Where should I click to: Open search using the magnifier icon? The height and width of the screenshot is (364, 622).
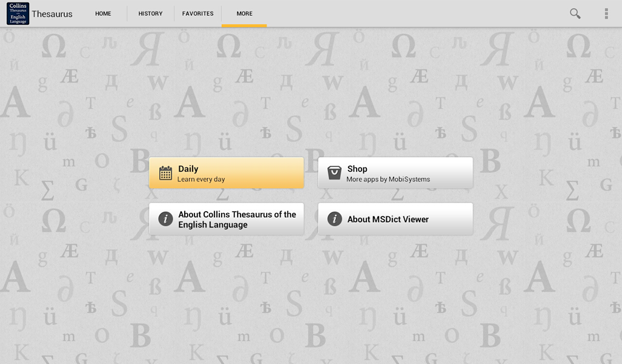pyautogui.click(x=575, y=13)
